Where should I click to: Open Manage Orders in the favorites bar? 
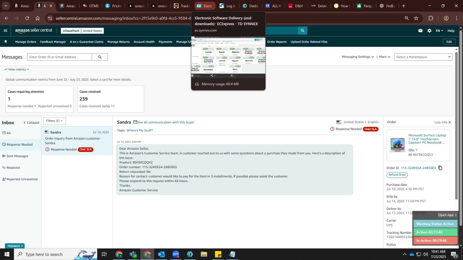click(26, 42)
